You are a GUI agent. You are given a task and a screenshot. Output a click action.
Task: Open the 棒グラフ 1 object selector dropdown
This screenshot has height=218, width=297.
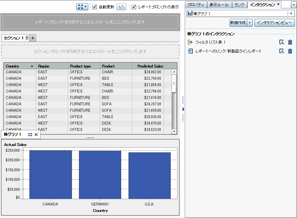pyautogui.click(x=291, y=13)
